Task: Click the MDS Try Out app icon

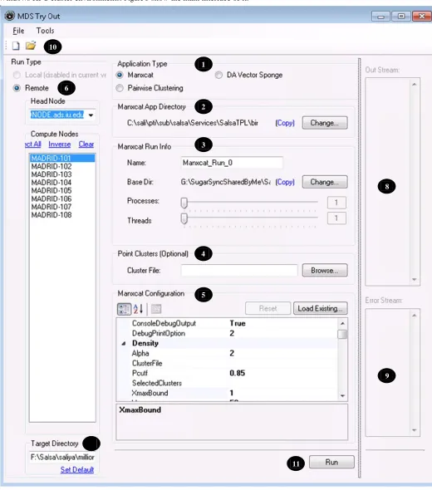Action: coord(10,16)
